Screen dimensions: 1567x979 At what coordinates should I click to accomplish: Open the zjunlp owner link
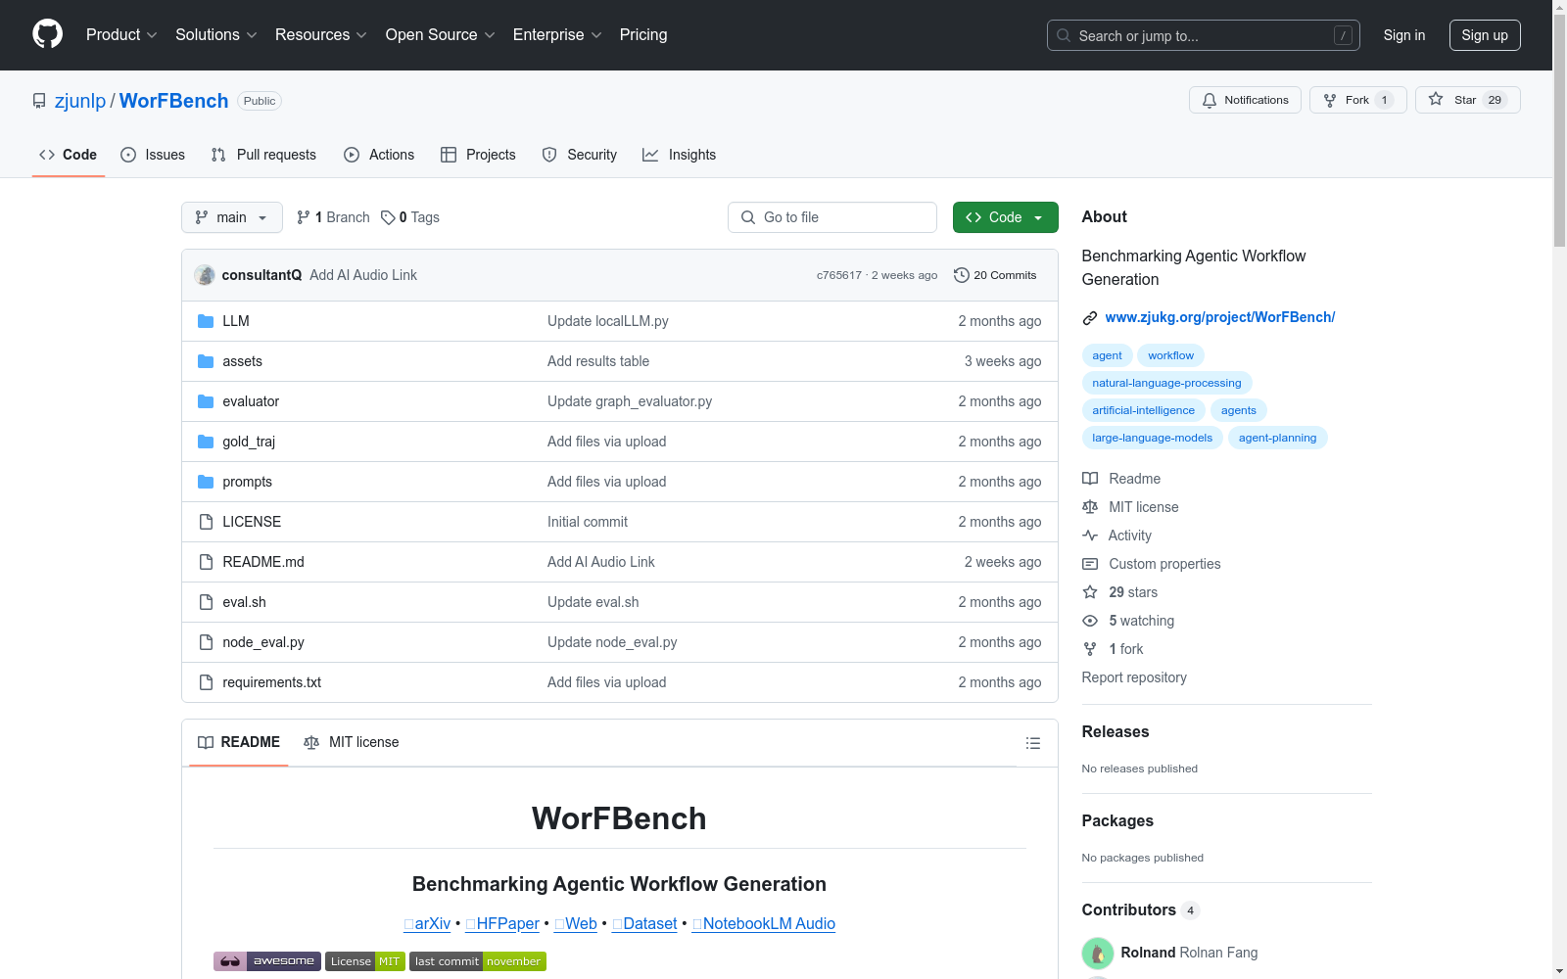click(80, 101)
